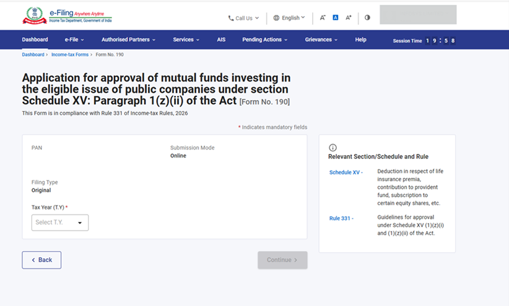Expand the Pending Actions menu
The height and width of the screenshot is (306, 509).
pos(264,40)
